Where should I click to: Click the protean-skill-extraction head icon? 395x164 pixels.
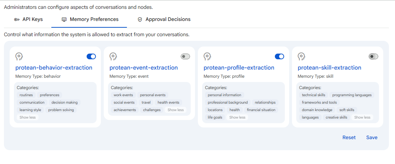[302, 57]
